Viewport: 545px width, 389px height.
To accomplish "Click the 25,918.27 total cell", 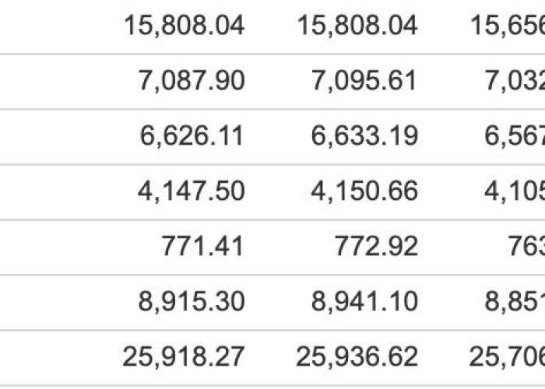I will pos(184,356).
